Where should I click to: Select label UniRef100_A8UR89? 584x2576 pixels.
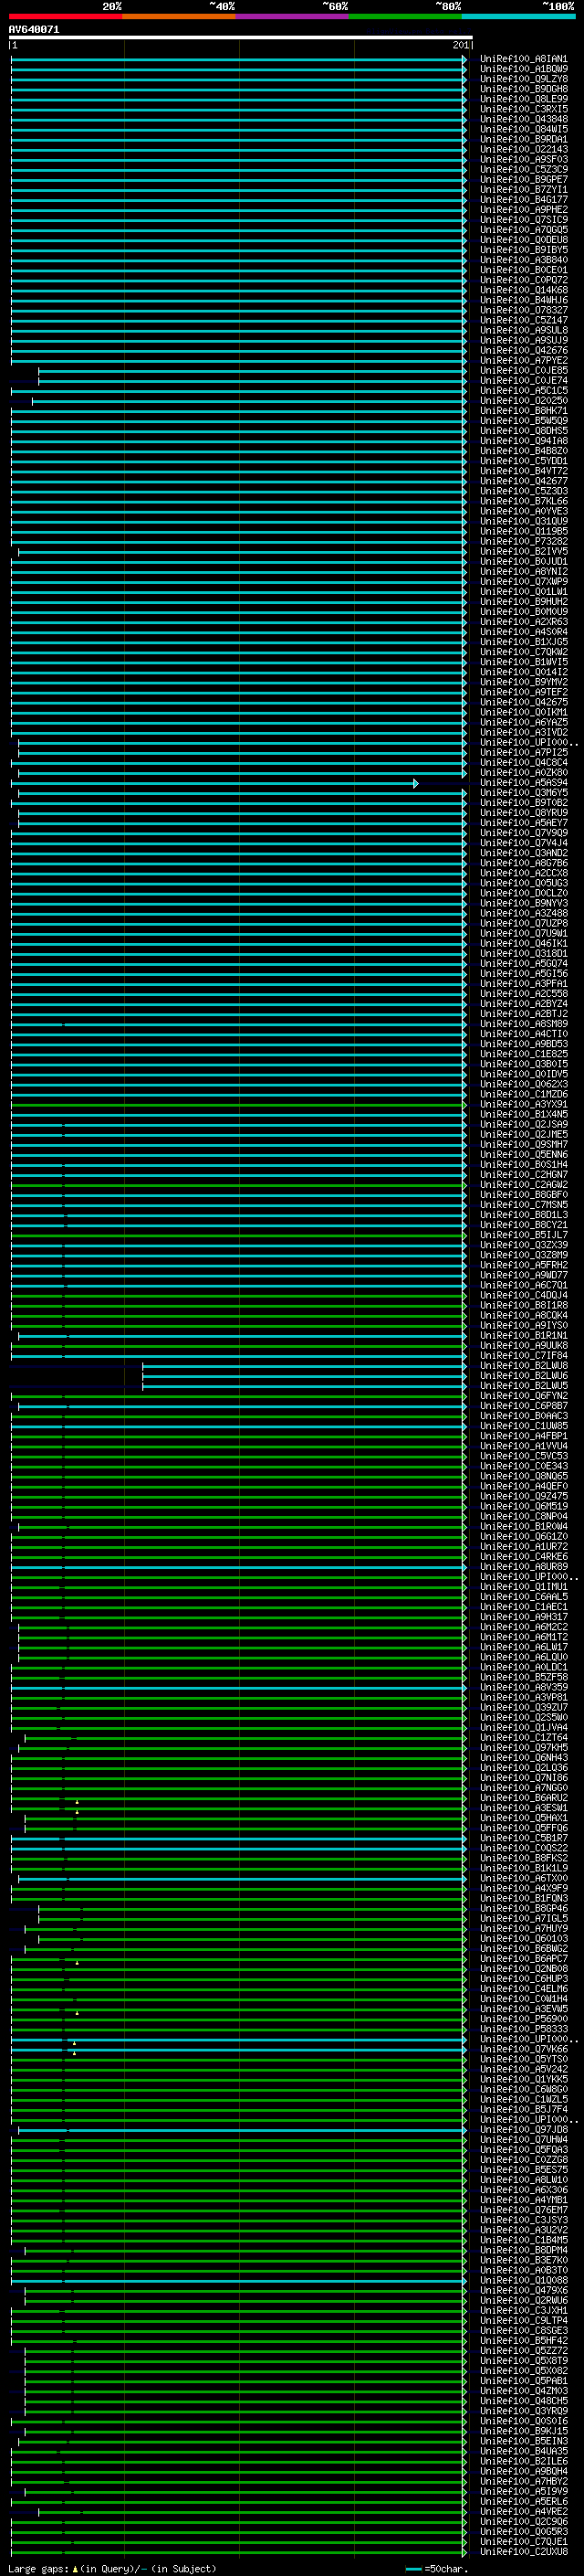523,1567
